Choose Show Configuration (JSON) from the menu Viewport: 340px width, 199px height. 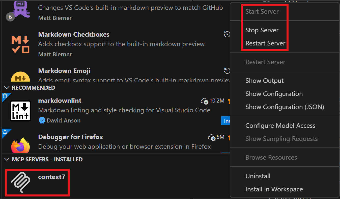pos(285,107)
